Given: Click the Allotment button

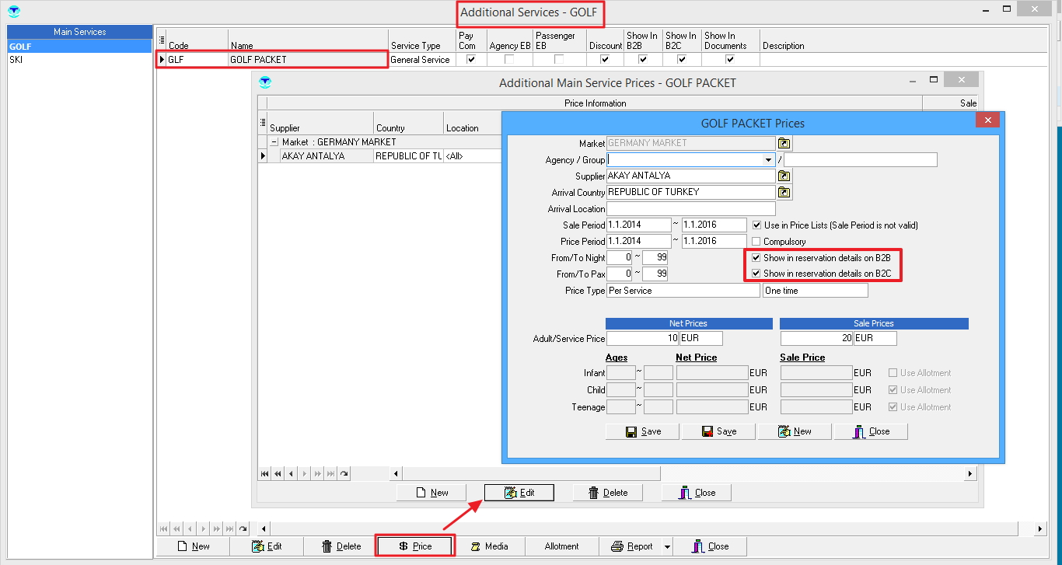Looking at the screenshot, I should [x=562, y=546].
